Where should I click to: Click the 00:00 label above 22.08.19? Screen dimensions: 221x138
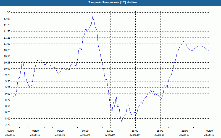coord(11,131)
